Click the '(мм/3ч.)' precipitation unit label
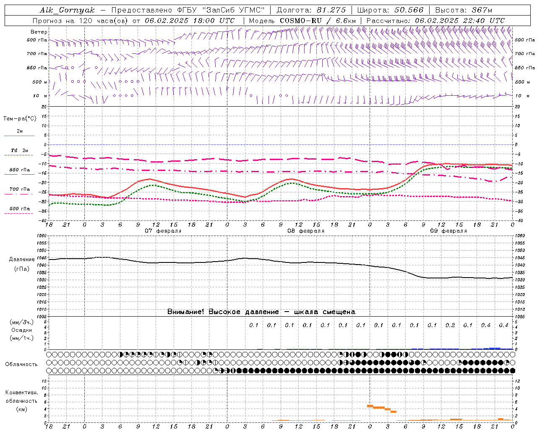This screenshot has height=430, width=537. tap(22, 322)
